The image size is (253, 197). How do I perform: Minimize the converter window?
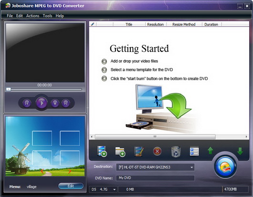coord(240,6)
